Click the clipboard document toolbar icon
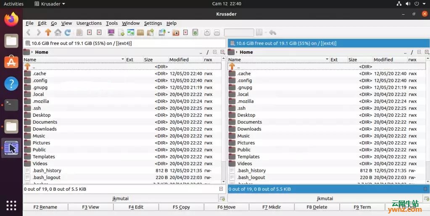This screenshot has height=216, width=430. click(79, 33)
